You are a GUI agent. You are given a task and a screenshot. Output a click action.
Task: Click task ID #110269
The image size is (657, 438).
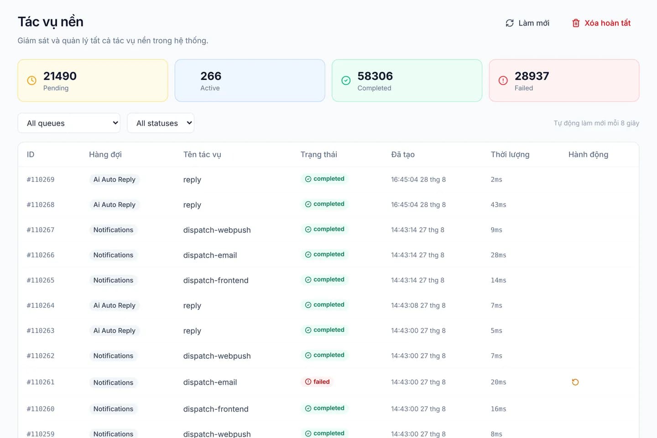[41, 180]
